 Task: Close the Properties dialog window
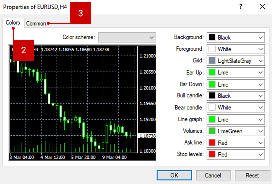(262, 7)
